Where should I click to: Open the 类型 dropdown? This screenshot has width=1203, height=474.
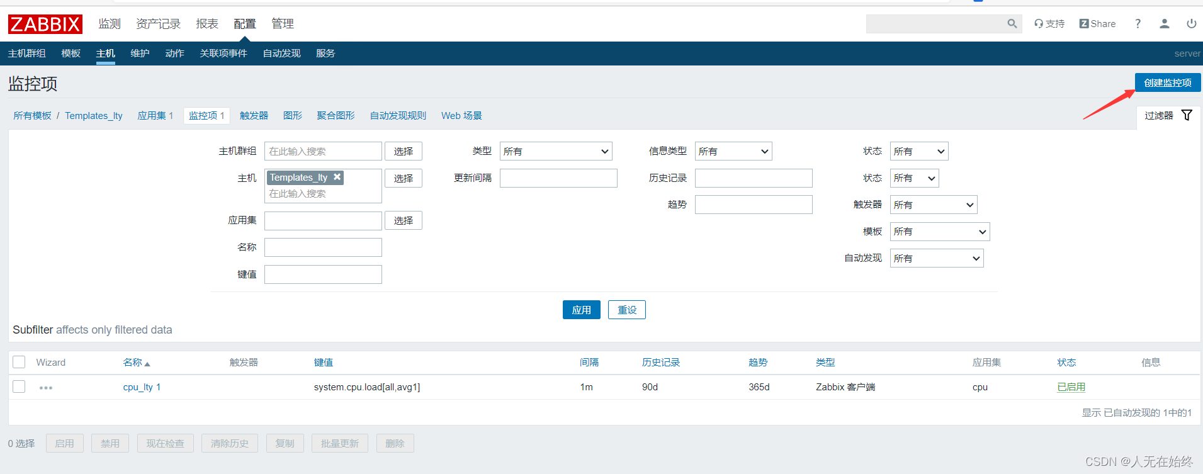tap(556, 151)
